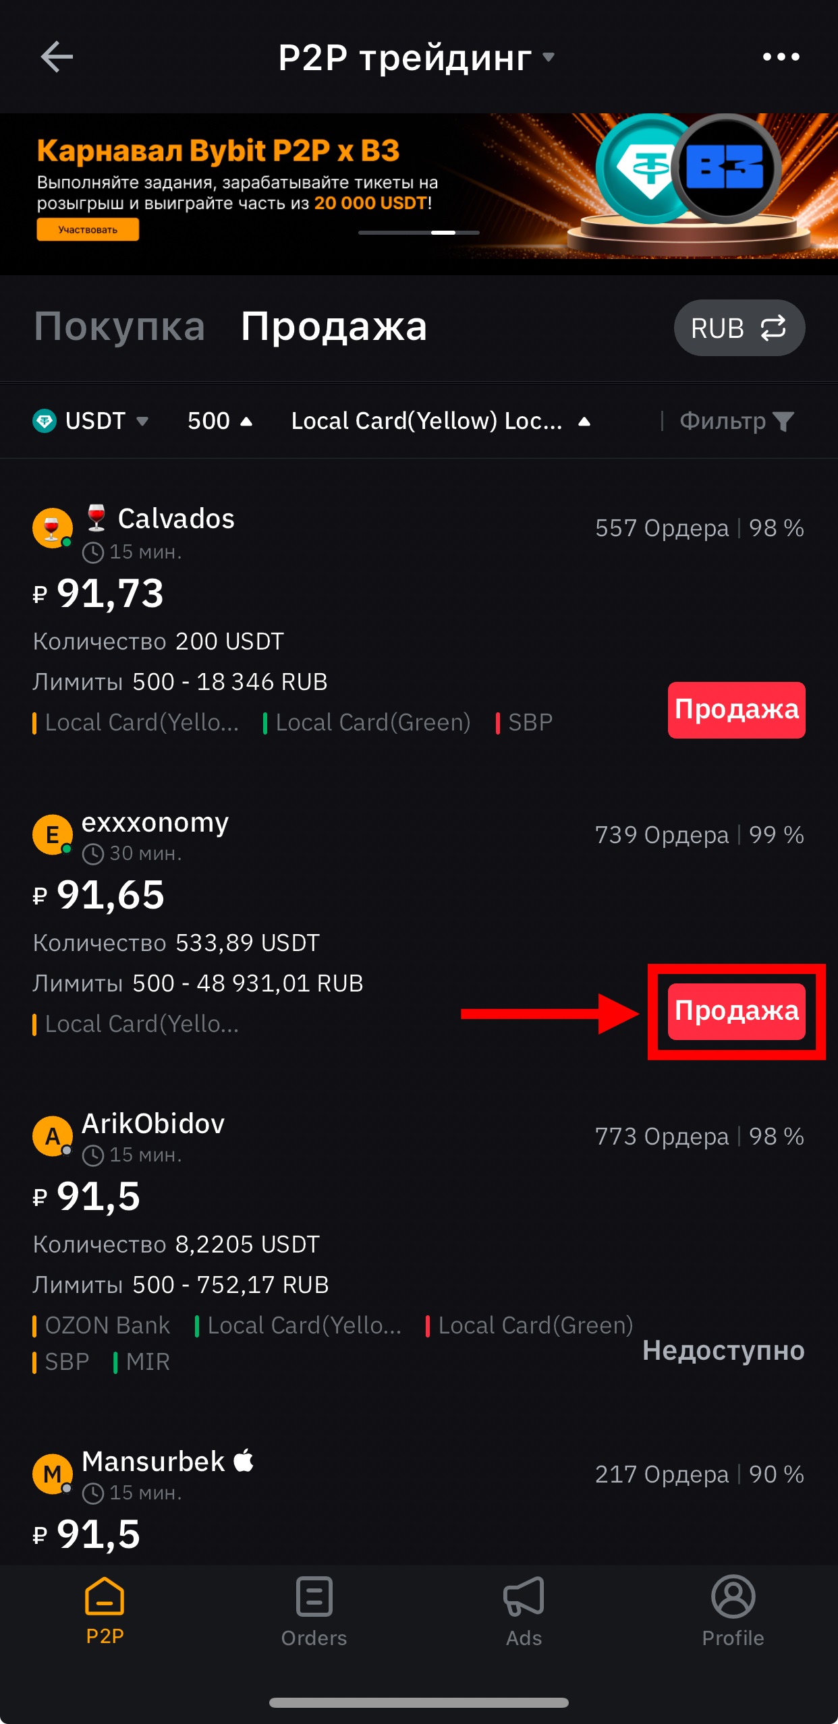Screen dimensions: 838x1724
Task: Open the USDT coin dropdown
Action: 91,421
